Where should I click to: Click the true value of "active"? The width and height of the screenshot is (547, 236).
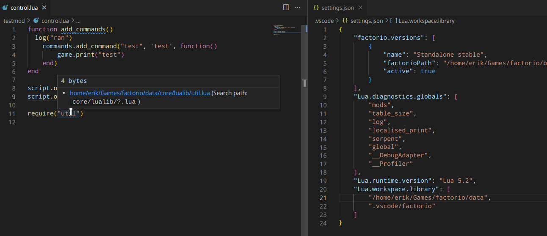pos(428,71)
